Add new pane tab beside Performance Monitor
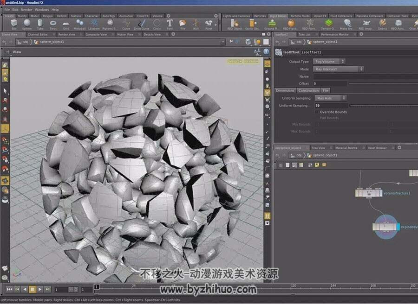The image size is (418, 304). point(361,34)
